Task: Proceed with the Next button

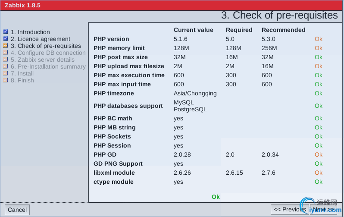Action: 322,209
